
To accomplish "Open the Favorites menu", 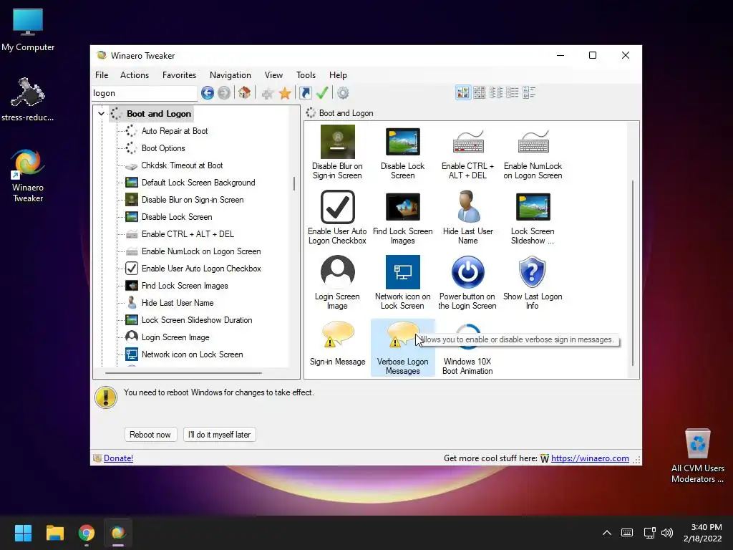I will pos(179,75).
